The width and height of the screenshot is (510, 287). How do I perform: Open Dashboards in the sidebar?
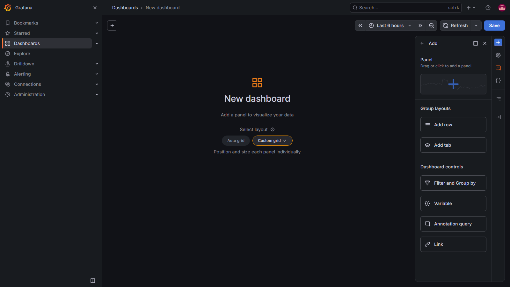(x=47, y=43)
